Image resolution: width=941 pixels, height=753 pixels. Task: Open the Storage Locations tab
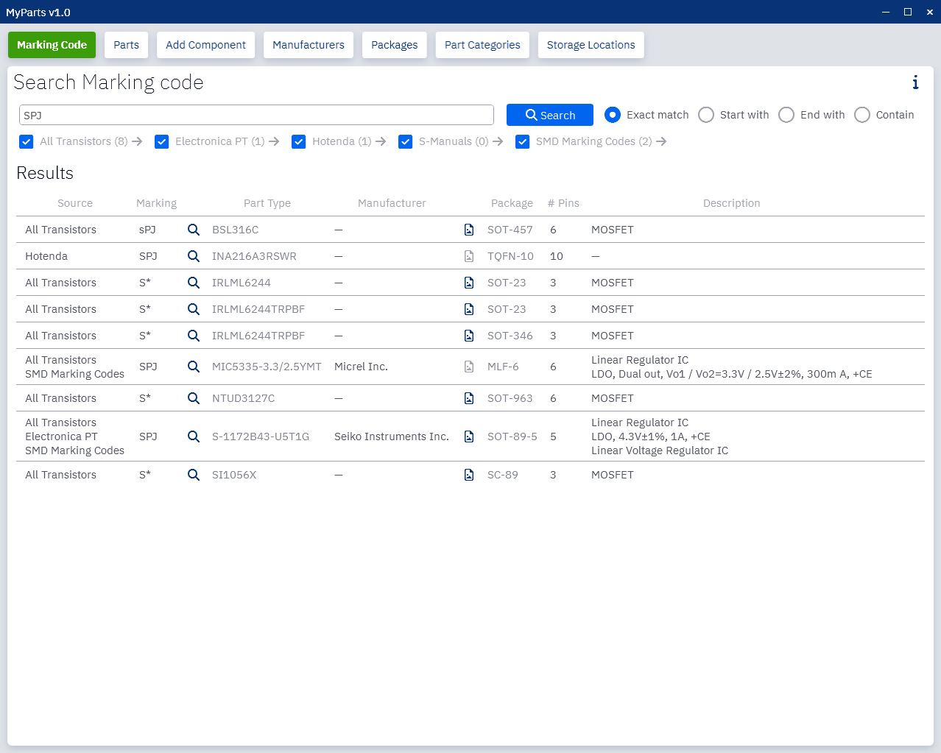click(x=591, y=45)
